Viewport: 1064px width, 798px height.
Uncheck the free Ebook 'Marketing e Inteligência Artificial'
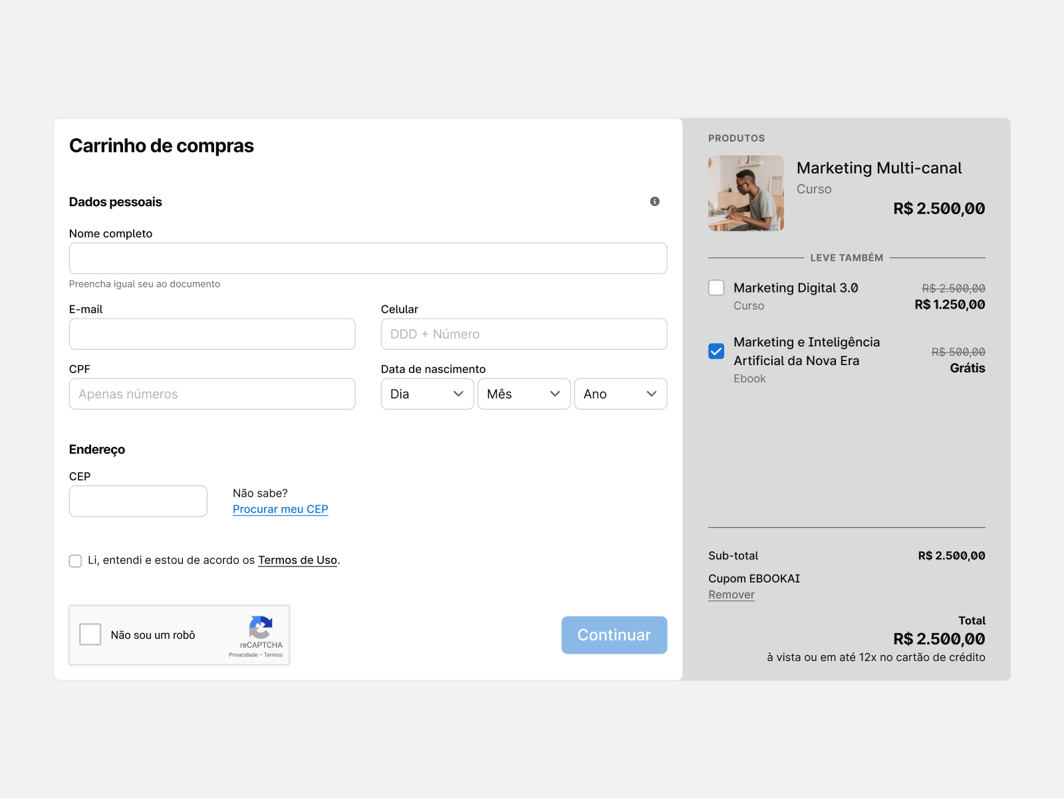(716, 351)
